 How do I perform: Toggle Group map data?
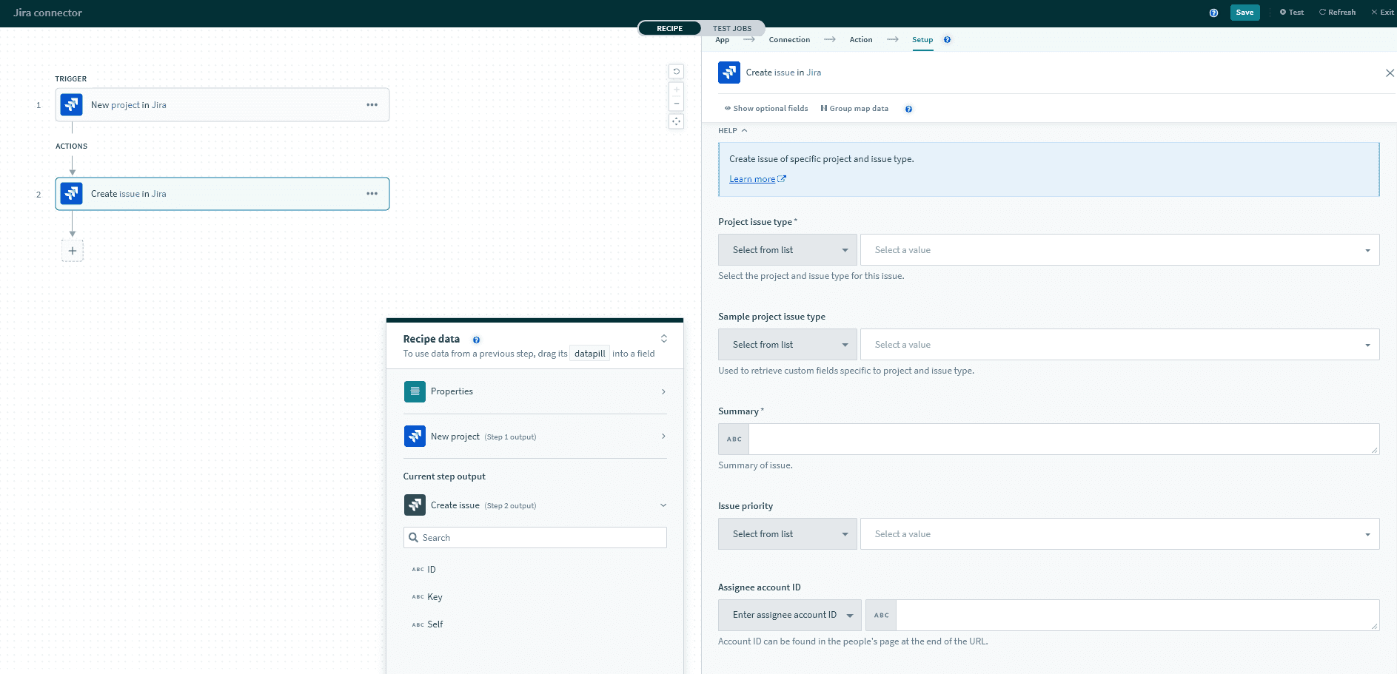click(x=854, y=109)
